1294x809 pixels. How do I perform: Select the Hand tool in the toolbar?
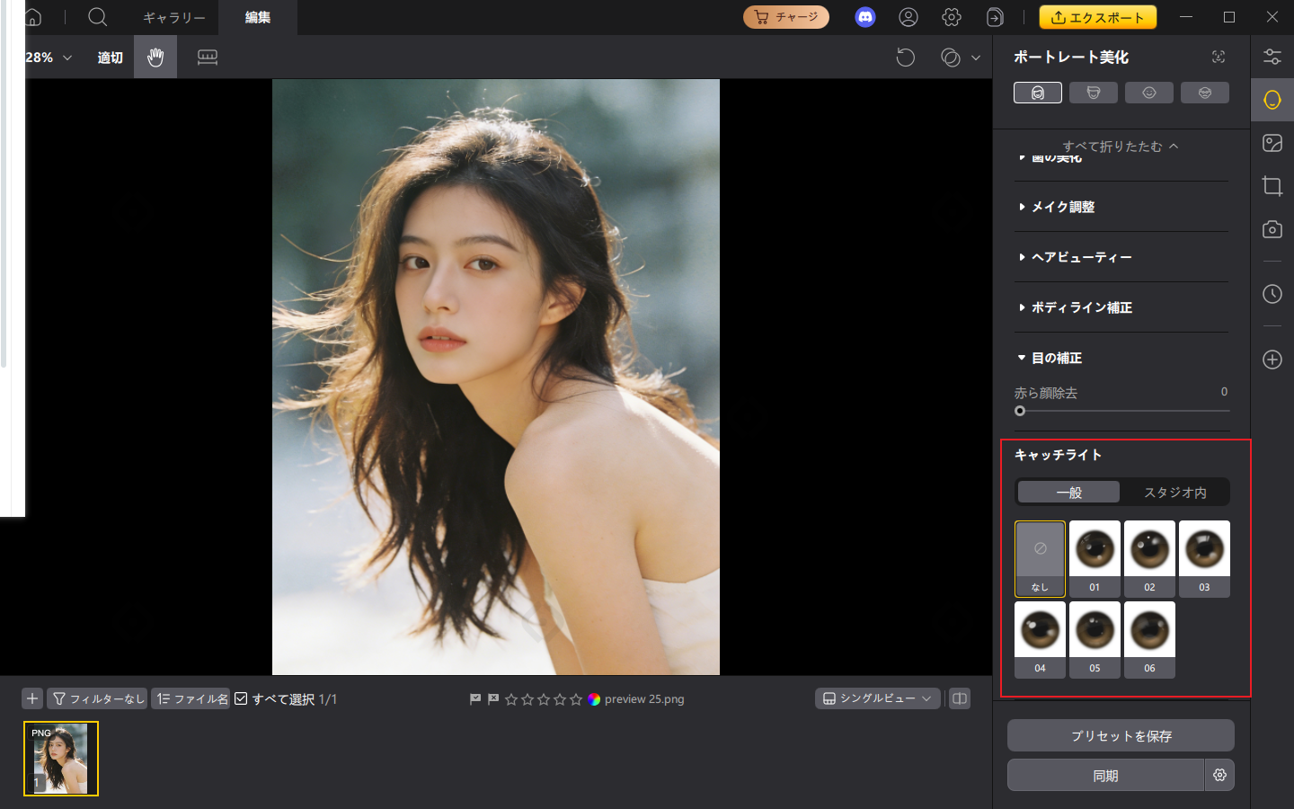155,57
